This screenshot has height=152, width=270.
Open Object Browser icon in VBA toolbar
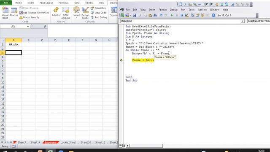pos(202,15)
